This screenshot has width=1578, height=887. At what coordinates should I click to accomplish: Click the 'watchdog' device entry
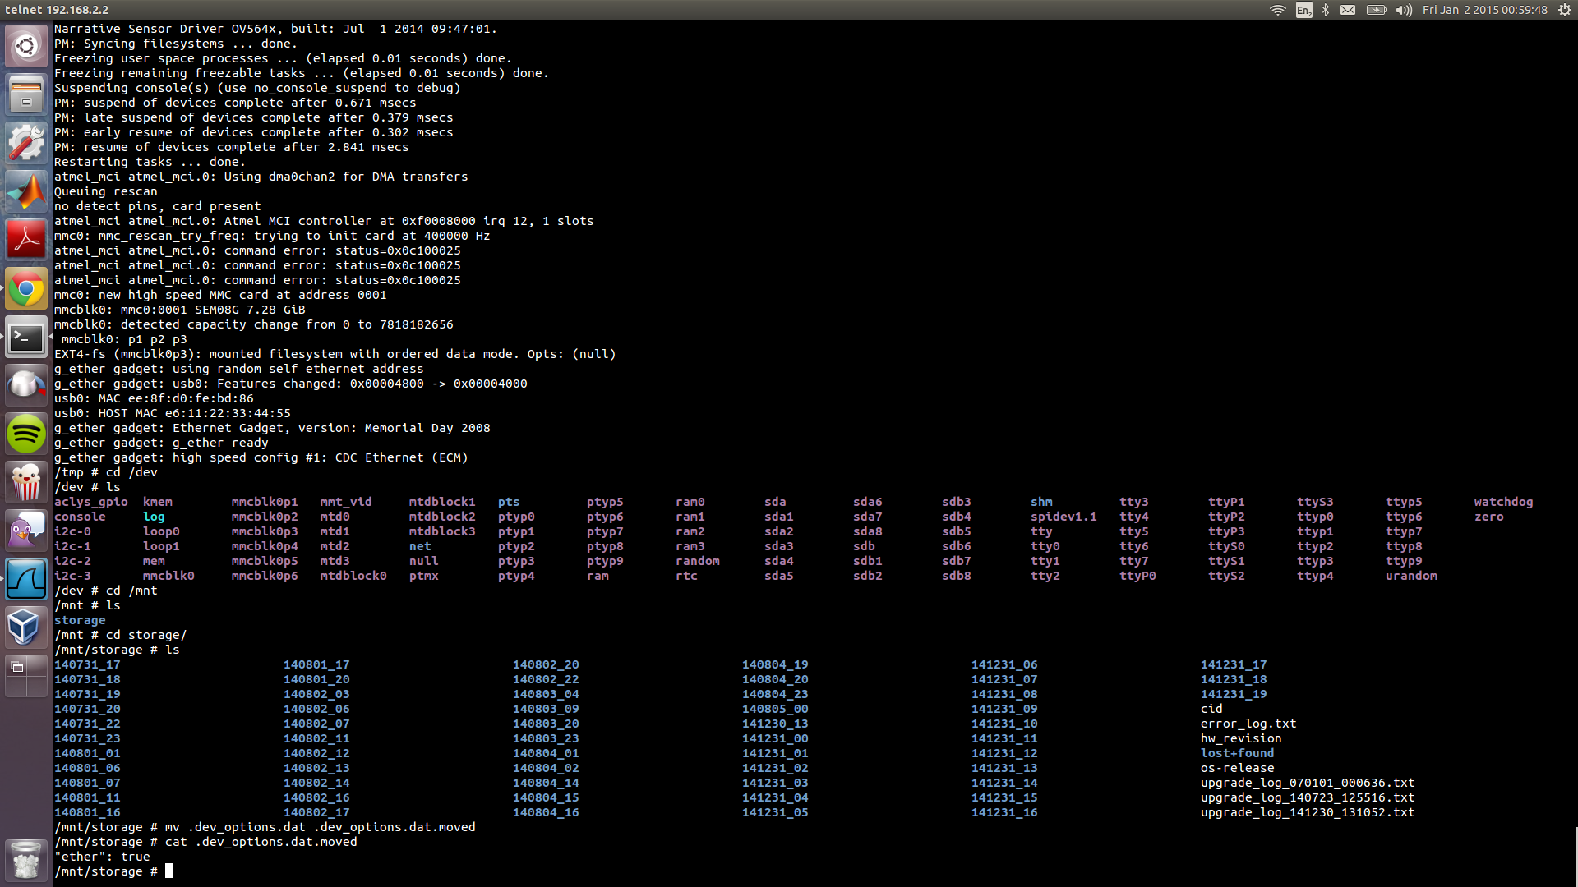[x=1503, y=502]
